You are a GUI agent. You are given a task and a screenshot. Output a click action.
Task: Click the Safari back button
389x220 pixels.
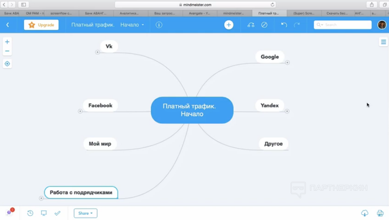(4, 5)
